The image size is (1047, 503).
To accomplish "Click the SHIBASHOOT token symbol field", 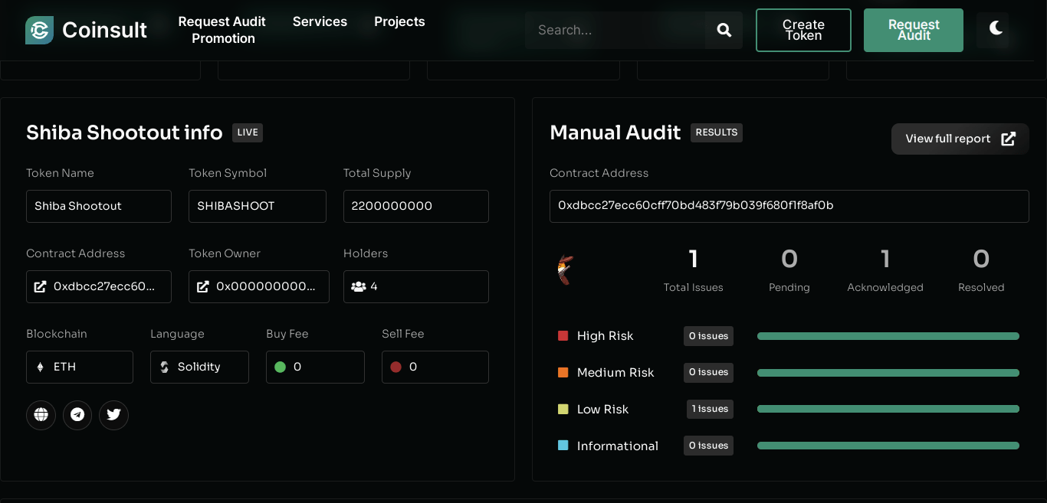I will (x=258, y=206).
